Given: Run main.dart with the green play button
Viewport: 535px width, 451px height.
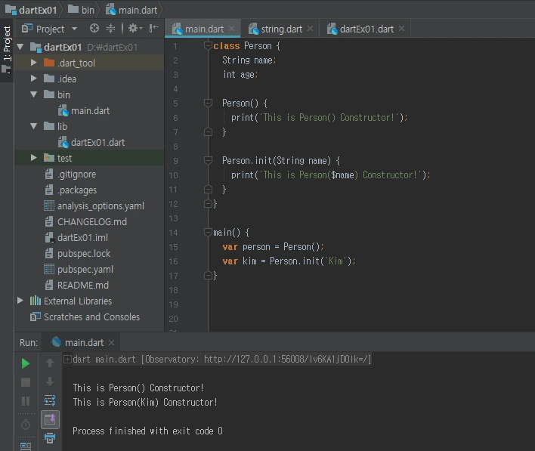Looking at the screenshot, I should (x=26, y=363).
